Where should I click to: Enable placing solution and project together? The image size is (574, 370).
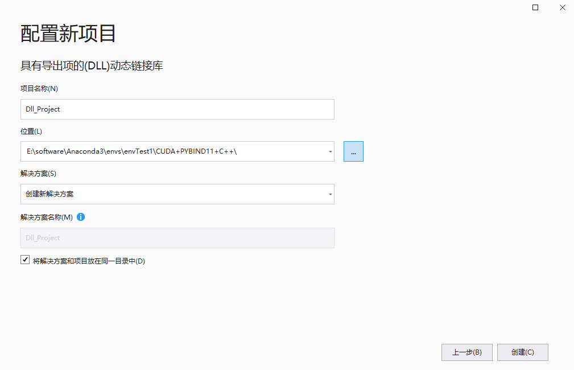coord(25,260)
